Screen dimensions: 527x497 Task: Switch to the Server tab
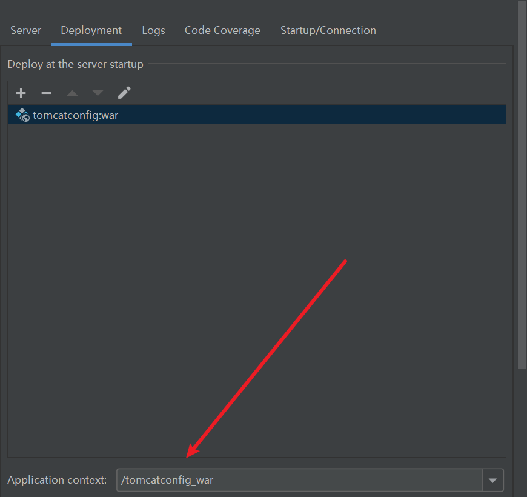tap(25, 30)
